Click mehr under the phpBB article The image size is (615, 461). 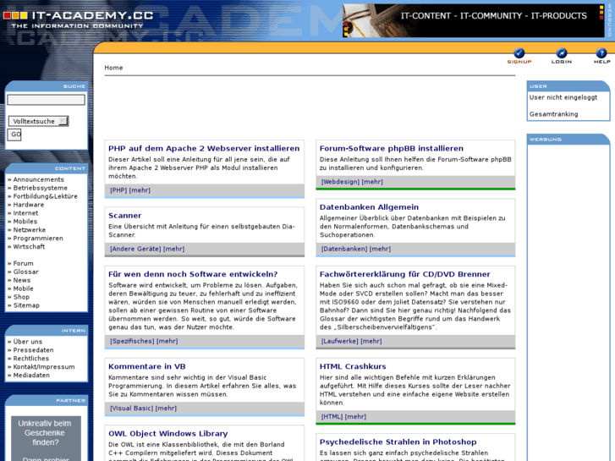click(372, 182)
